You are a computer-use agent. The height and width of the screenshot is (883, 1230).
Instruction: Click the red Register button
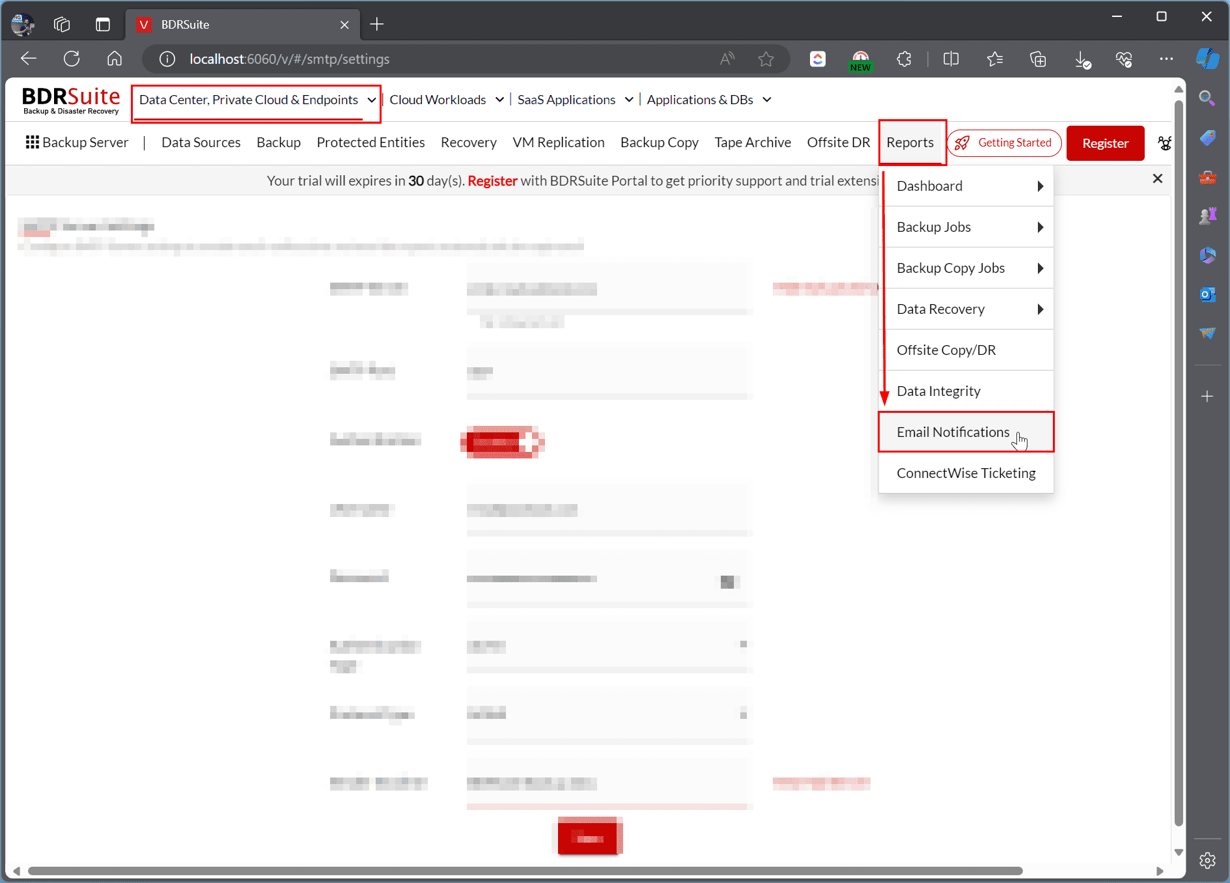[x=1105, y=143]
